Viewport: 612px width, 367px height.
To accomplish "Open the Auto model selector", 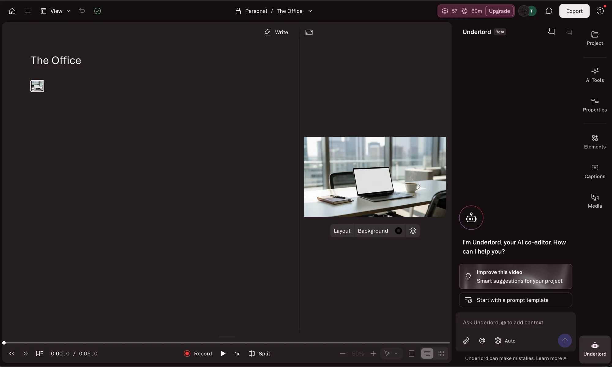I will coord(505,341).
